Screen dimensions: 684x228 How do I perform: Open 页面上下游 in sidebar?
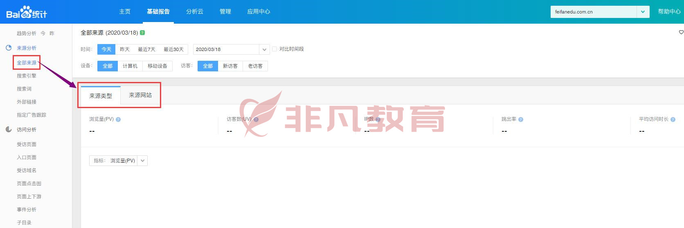click(x=29, y=197)
